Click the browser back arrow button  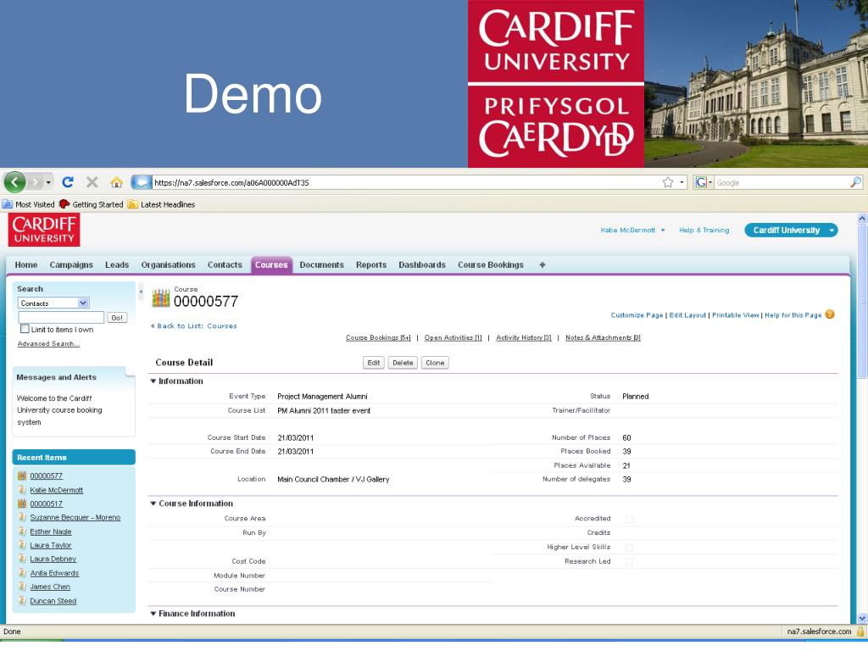(14, 182)
